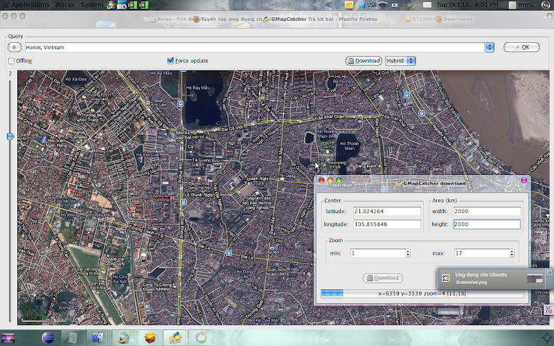Launch the browser icon in top panel
Viewport: 554px width, 346px height.
pos(111,5)
